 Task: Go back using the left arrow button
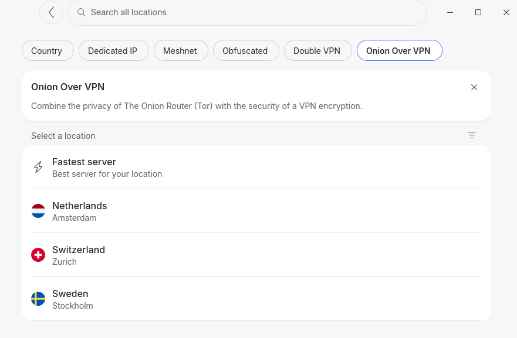51,12
